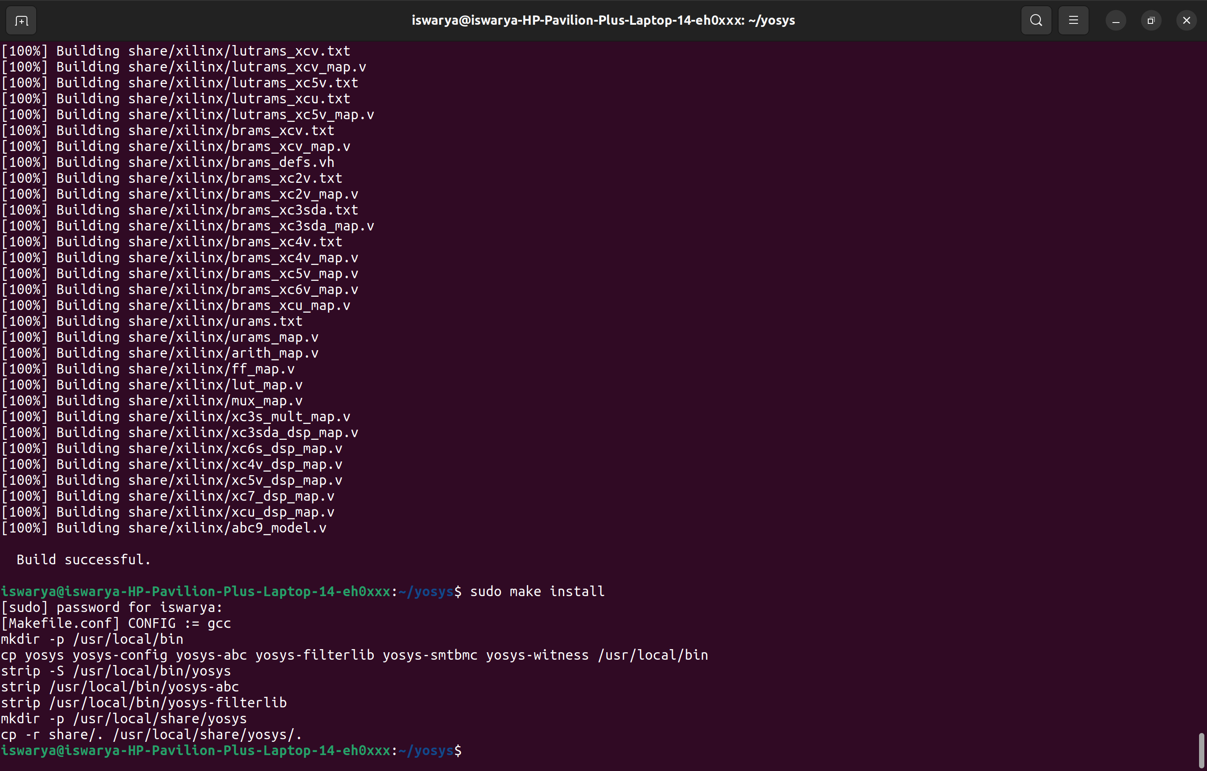Image resolution: width=1207 pixels, height=771 pixels.
Task: Click the '[Makefile.conf] CONFIG := gcc' line
Action: click(116, 623)
